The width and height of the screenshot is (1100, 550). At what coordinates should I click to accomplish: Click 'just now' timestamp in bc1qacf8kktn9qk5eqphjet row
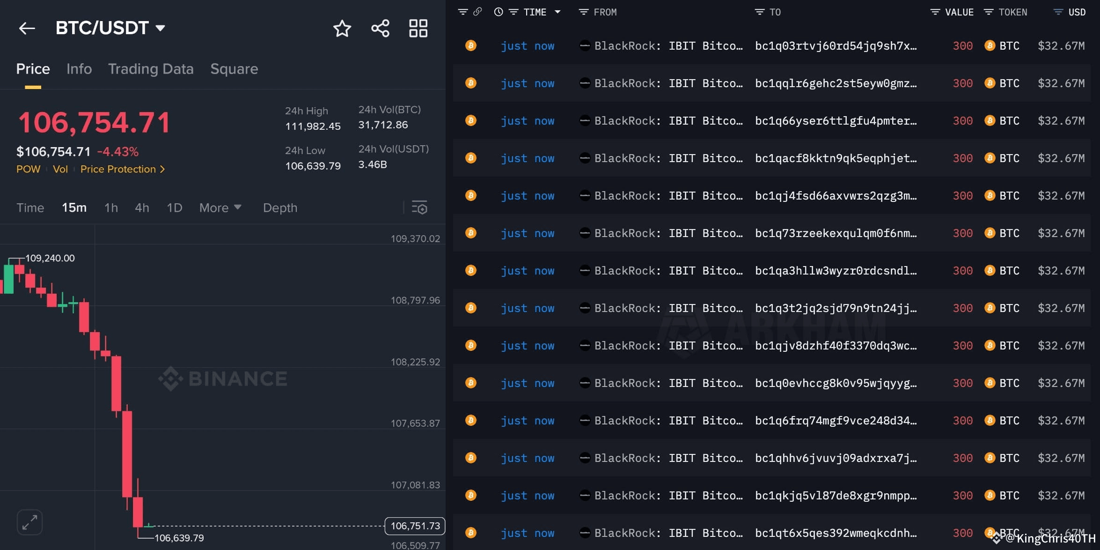coord(528,158)
